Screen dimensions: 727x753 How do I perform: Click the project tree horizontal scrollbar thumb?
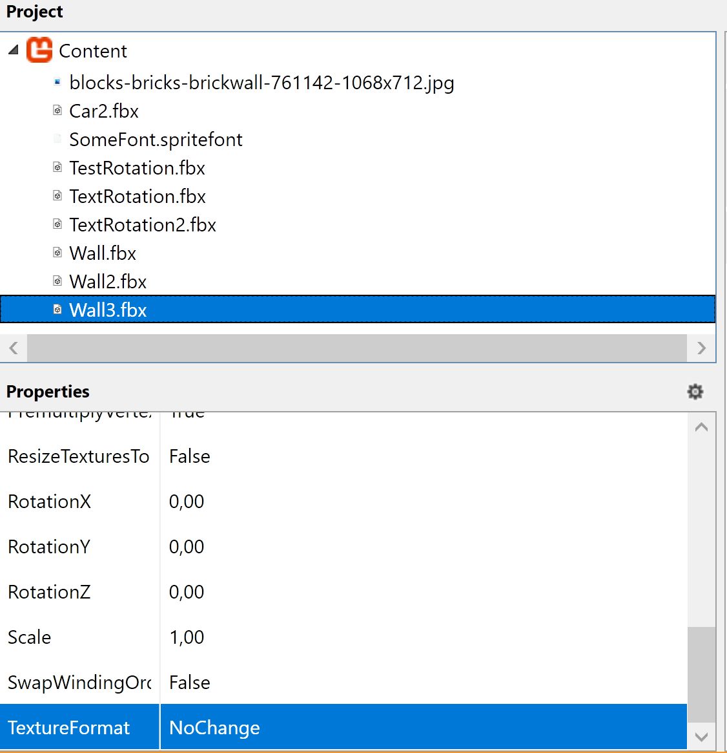click(x=357, y=348)
